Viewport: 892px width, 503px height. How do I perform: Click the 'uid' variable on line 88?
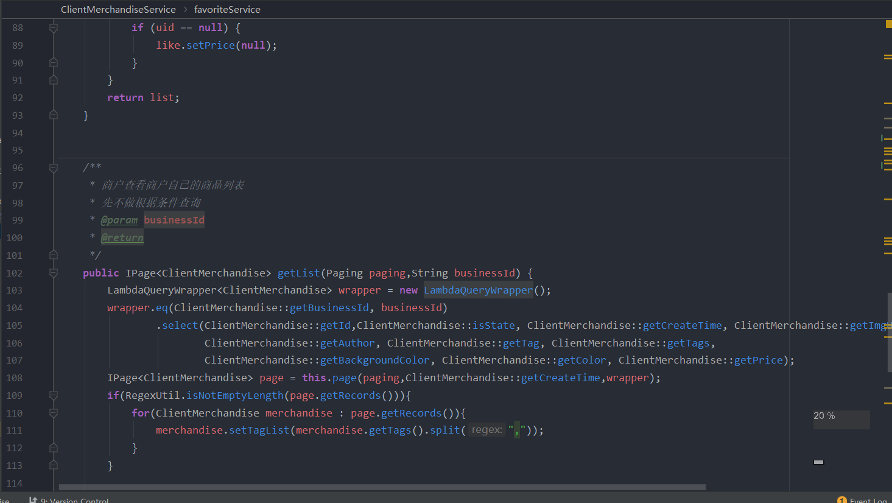click(165, 27)
